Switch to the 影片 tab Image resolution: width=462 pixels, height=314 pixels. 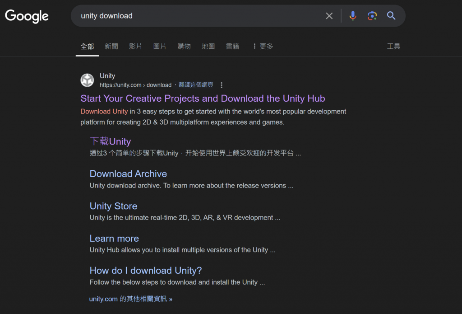(135, 47)
